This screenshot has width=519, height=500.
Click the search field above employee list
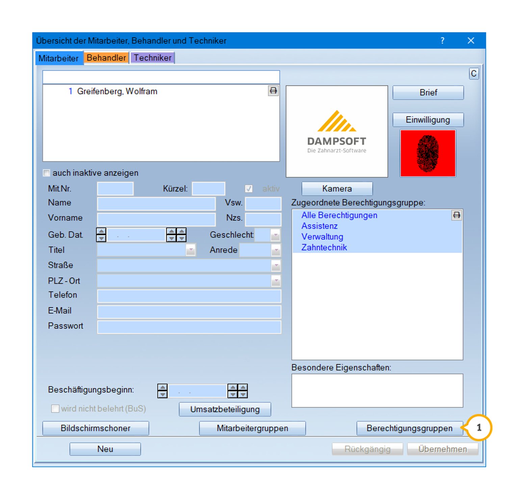161,77
